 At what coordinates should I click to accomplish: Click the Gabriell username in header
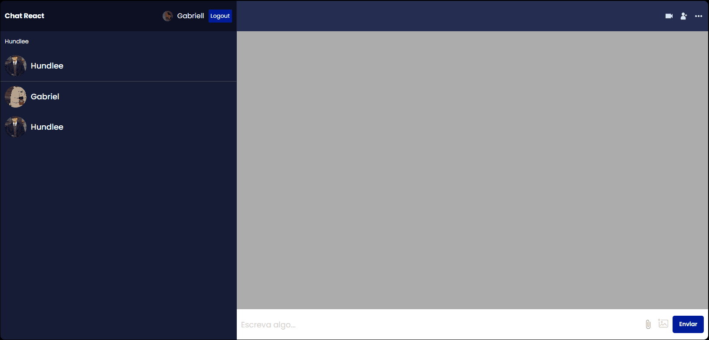point(190,16)
